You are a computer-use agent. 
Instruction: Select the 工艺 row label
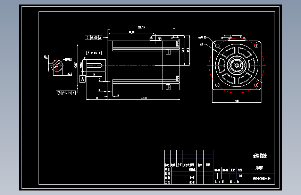pyautogui.click(x=168, y=182)
